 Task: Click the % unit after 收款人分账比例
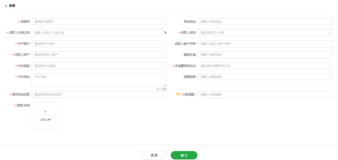165,33
